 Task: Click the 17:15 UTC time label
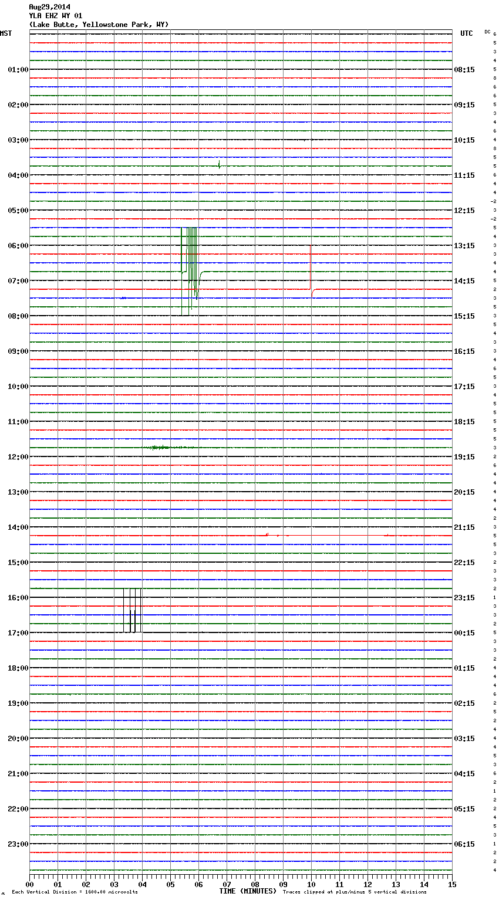pyautogui.click(x=464, y=387)
